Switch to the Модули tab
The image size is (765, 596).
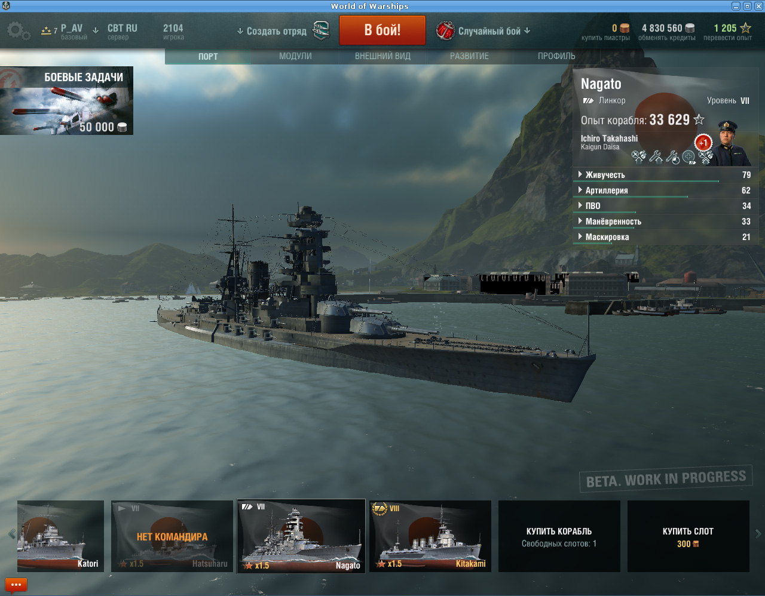pyautogui.click(x=295, y=56)
